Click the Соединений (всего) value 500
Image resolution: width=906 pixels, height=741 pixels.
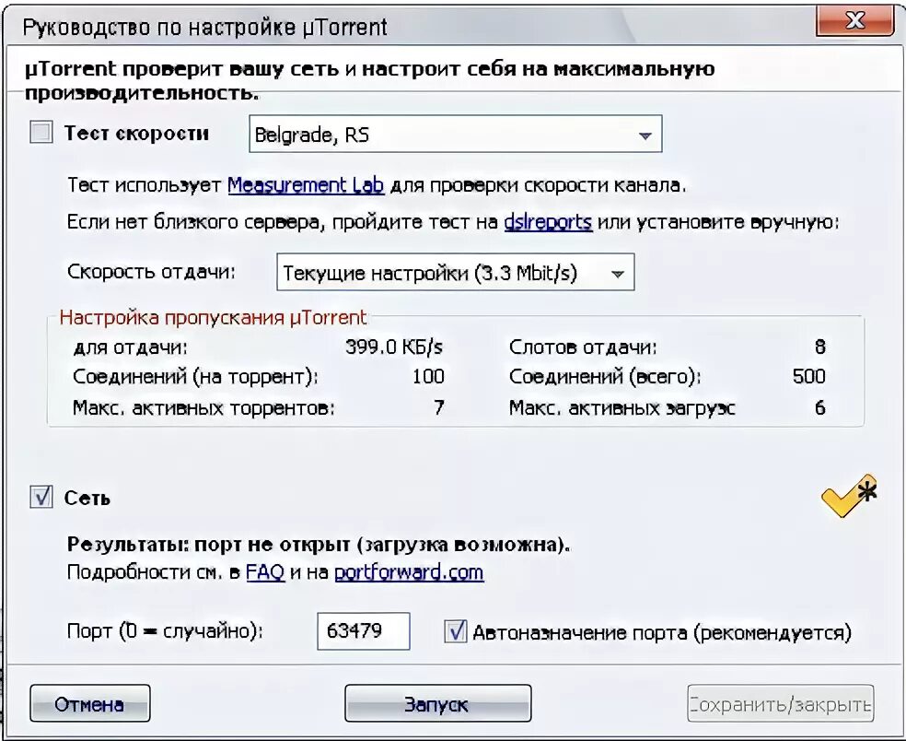pos(809,377)
